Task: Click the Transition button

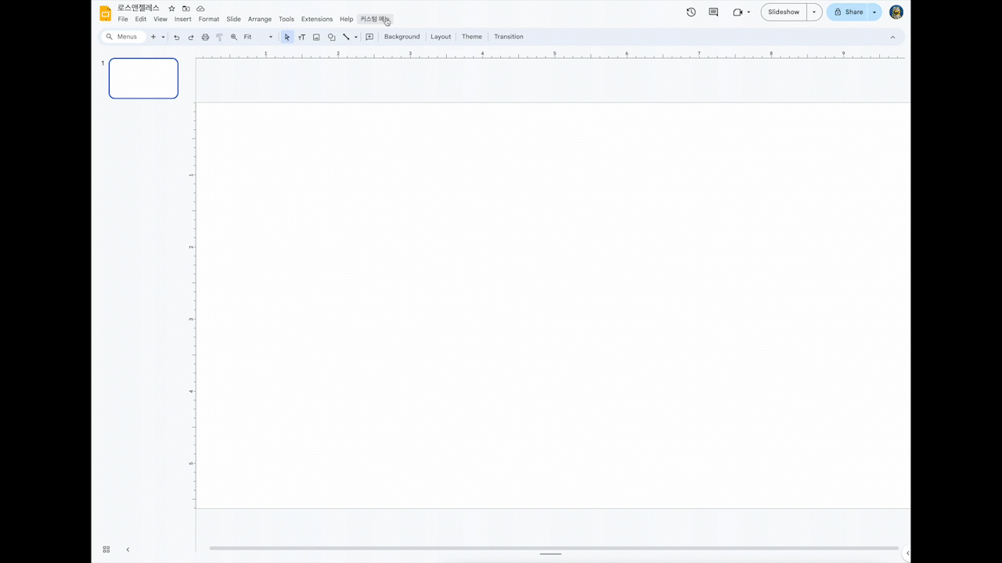Action: click(508, 37)
